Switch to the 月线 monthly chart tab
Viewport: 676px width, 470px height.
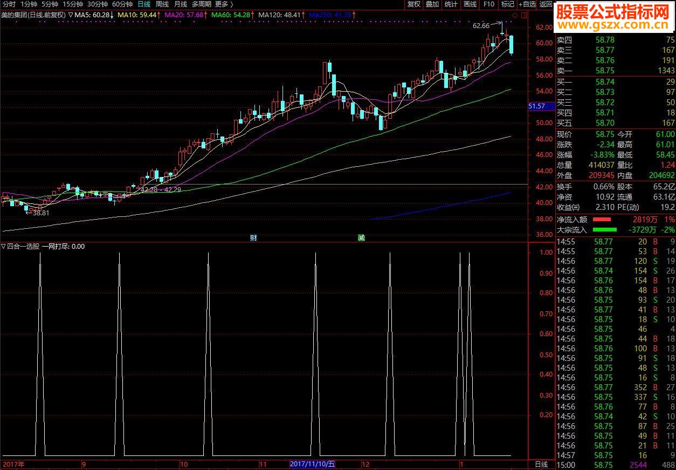[x=181, y=4]
